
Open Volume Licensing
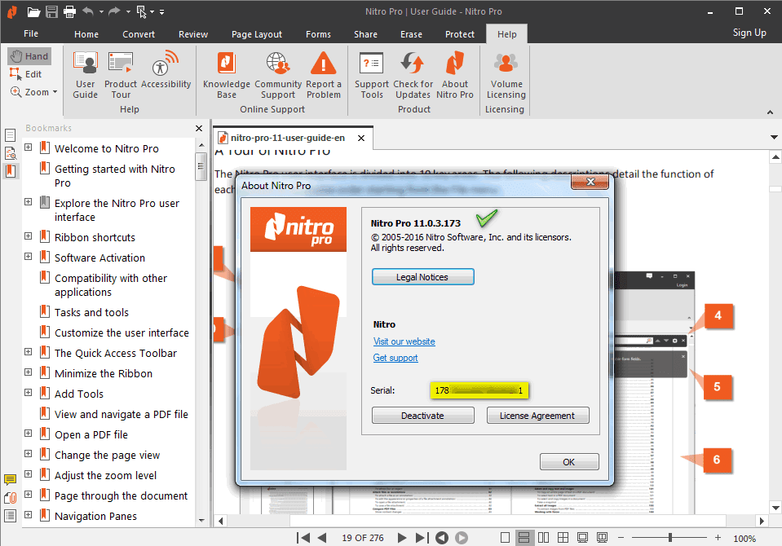point(506,75)
